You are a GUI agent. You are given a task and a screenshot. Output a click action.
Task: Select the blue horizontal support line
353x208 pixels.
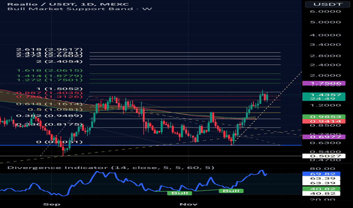151,145
